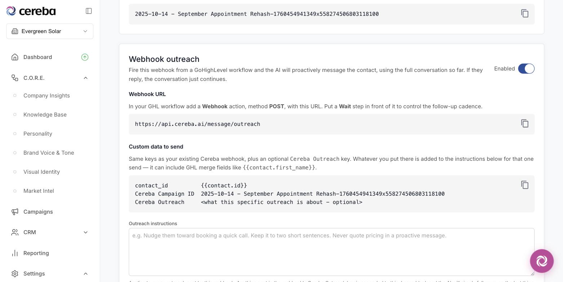This screenshot has height=282, width=563.
Task: Go to Campaigns
Action: pos(38,212)
